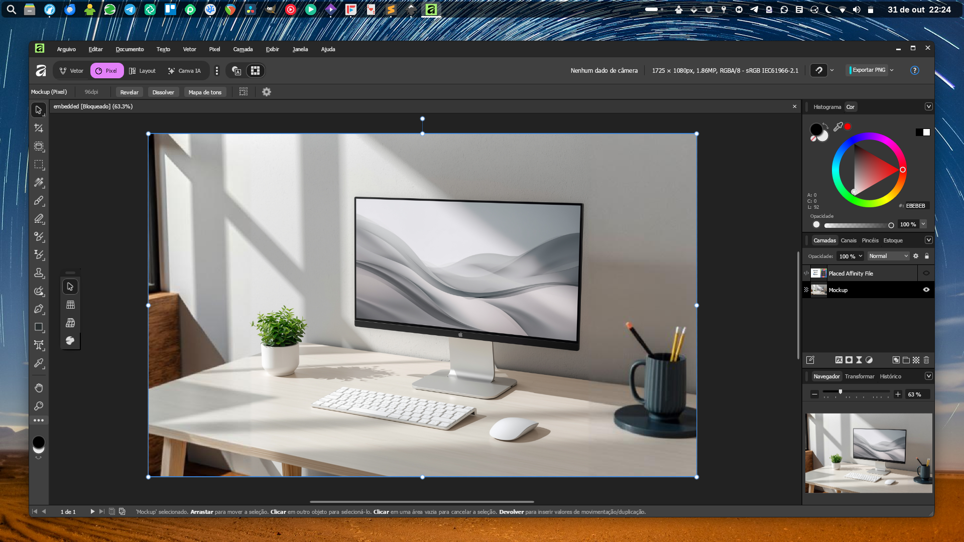964x542 pixels.
Task: Click the Revelar button
Action: [129, 92]
